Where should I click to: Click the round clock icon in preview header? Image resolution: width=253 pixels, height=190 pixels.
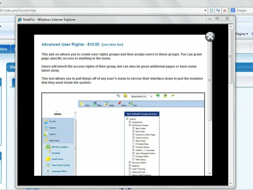(x=165, y=96)
